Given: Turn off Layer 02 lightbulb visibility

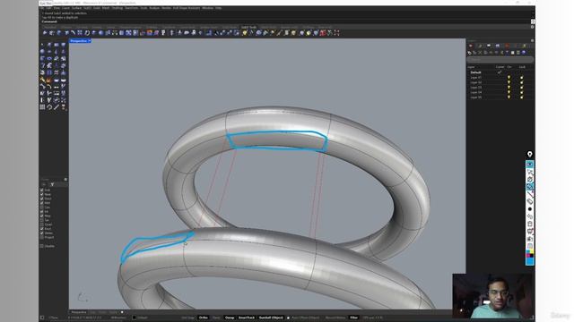Looking at the screenshot, I should point(509,82).
